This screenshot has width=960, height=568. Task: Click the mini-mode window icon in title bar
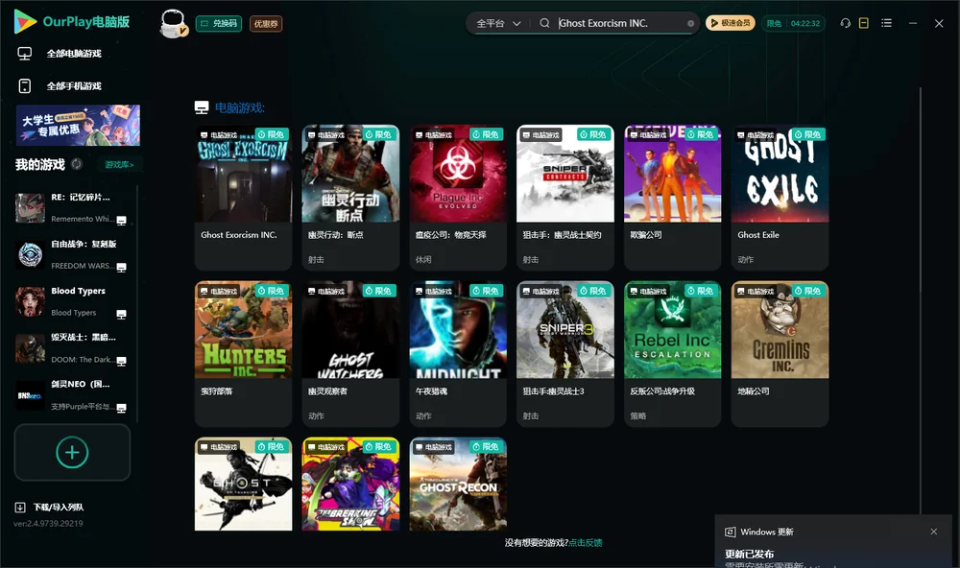point(864,23)
